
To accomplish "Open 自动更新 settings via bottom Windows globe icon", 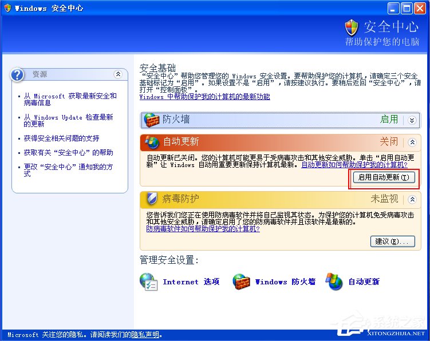I will point(334,281).
